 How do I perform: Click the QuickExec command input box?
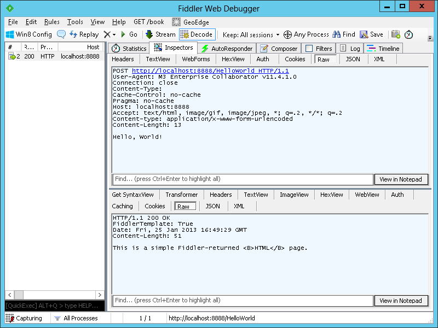54,305
